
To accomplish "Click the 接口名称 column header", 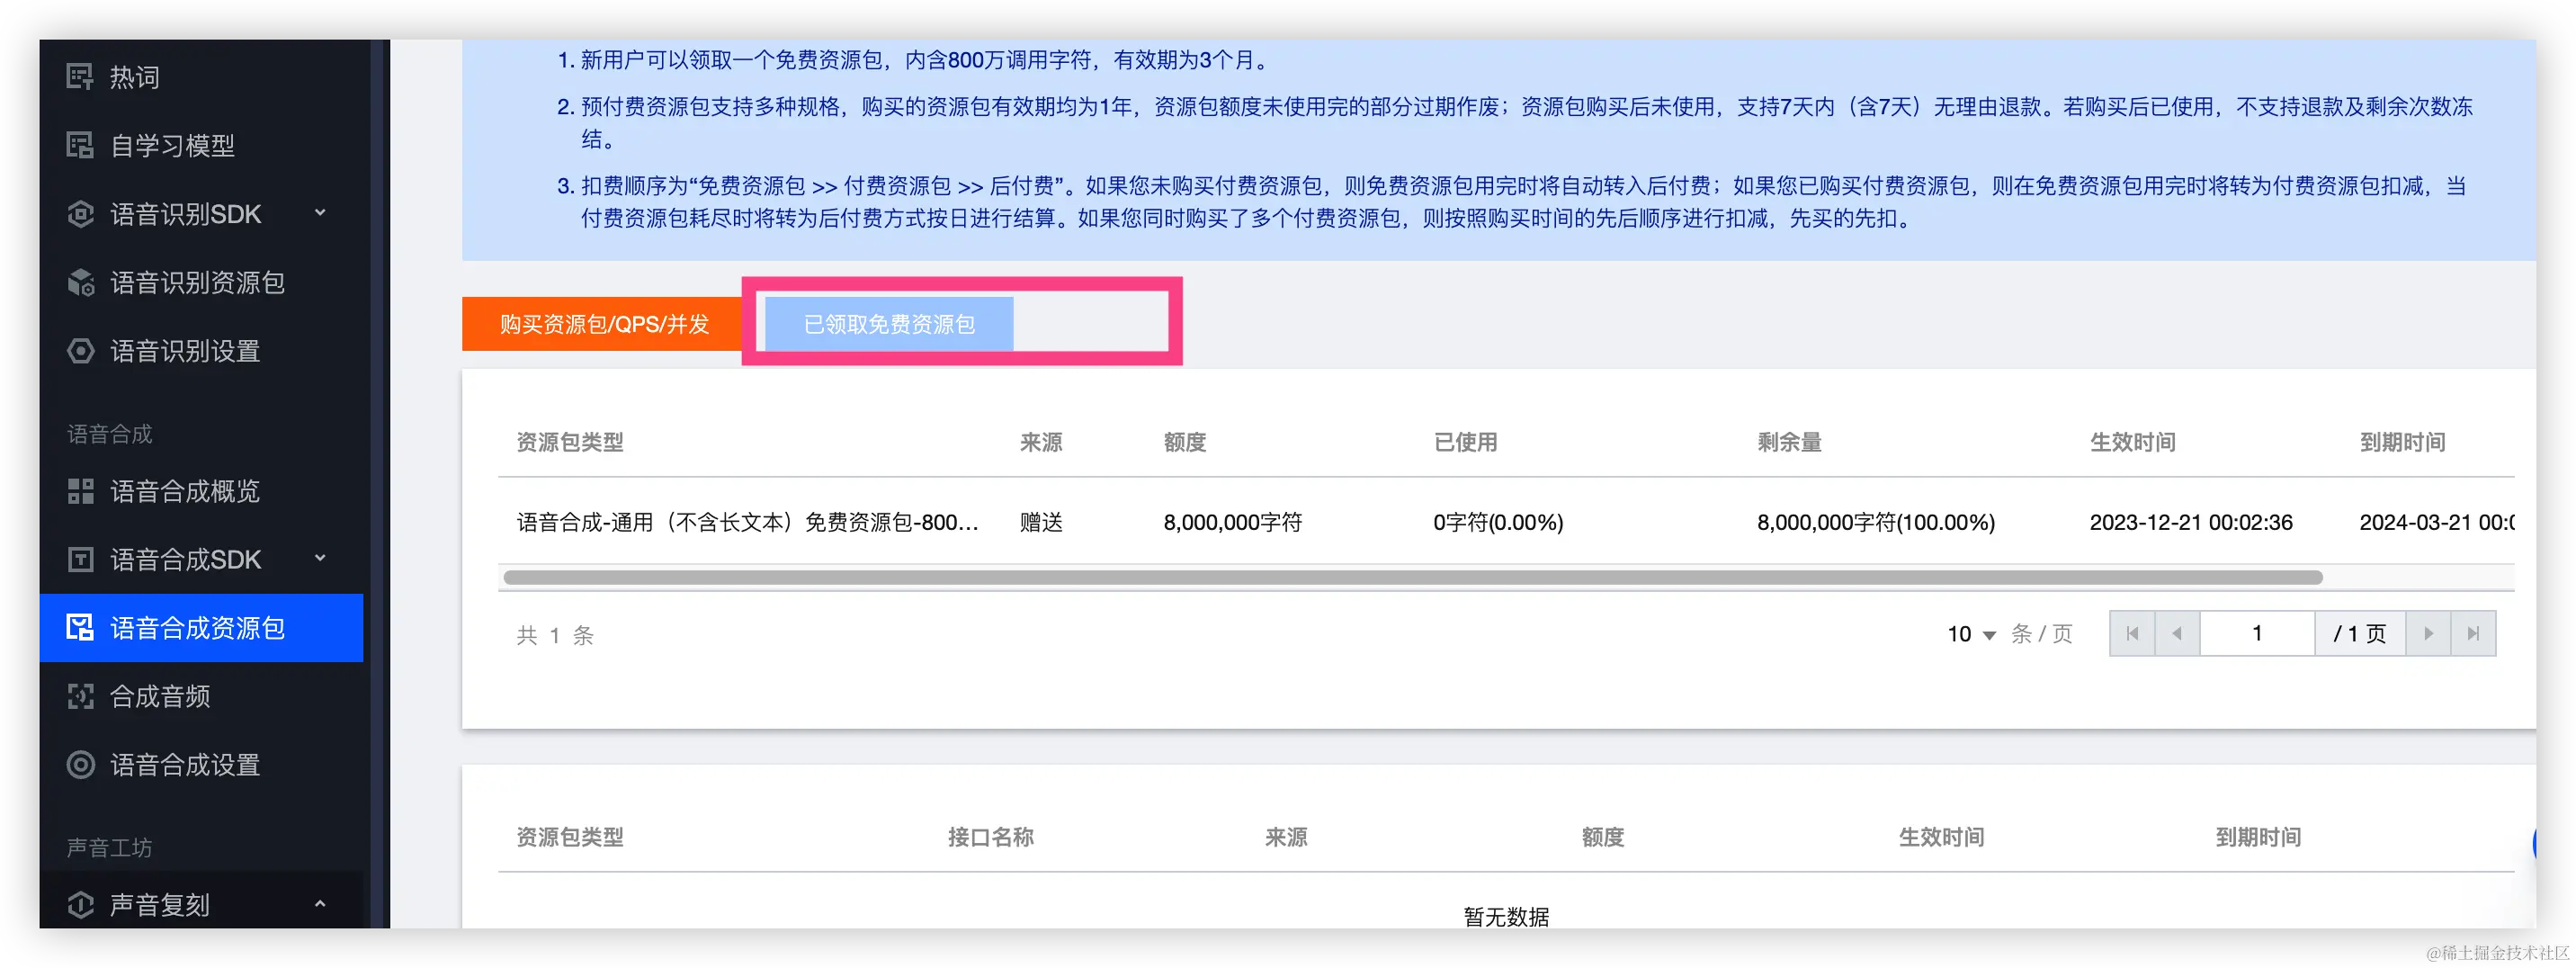I will tap(990, 837).
